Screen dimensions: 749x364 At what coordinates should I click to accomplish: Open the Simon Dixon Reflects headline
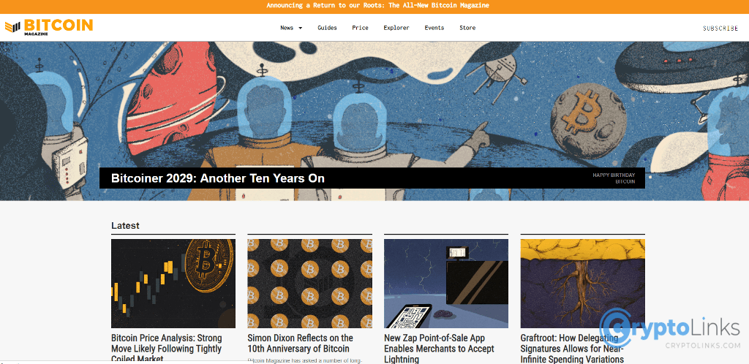coord(300,344)
